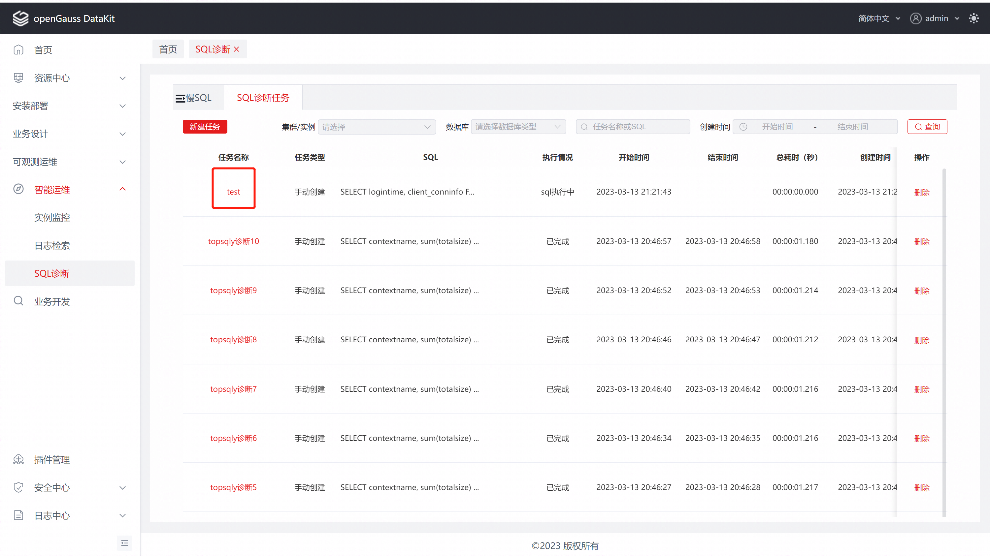
Task: Select 日志检索 in sidebar menu
Action: pos(52,245)
